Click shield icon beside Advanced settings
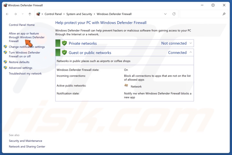The height and width of the screenshot is (155, 232). [6, 68]
